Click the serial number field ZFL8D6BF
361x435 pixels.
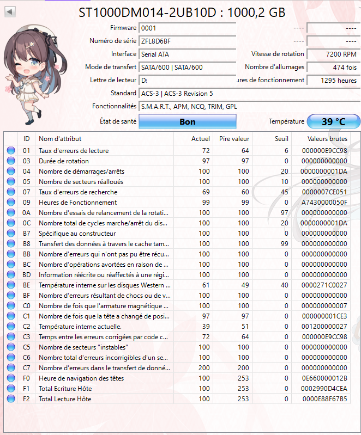[x=188, y=41]
